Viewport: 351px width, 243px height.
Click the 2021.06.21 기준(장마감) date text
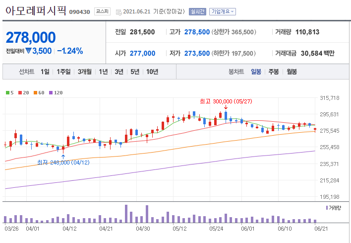(x=154, y=11)
